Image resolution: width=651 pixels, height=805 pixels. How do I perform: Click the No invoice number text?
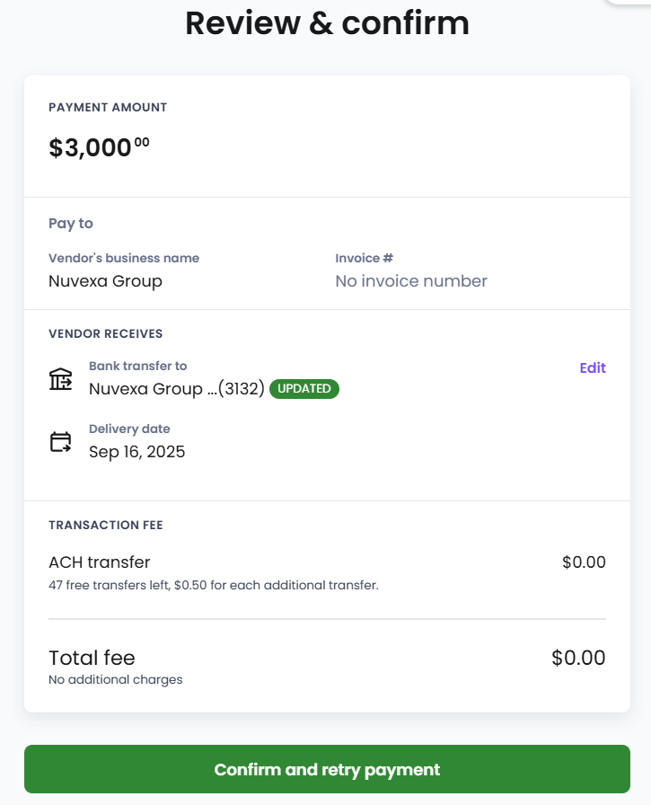(x=411, y=281)
